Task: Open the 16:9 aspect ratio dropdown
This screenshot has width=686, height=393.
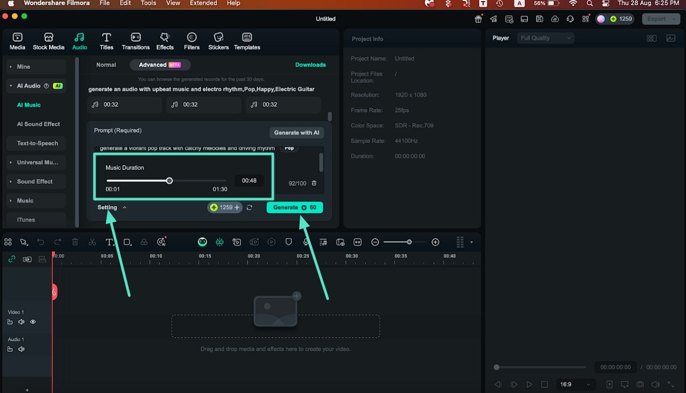Action: coord(575,385)
